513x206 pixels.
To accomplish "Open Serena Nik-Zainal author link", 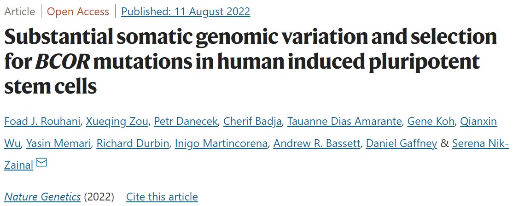I will pyautogui.click(x=480, y=143).
